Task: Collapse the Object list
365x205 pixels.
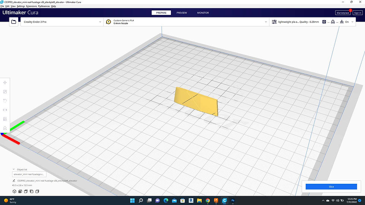Action: (x=14, y=169)
